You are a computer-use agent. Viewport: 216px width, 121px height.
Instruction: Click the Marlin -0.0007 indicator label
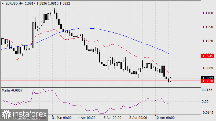click(x=12, y=90)
